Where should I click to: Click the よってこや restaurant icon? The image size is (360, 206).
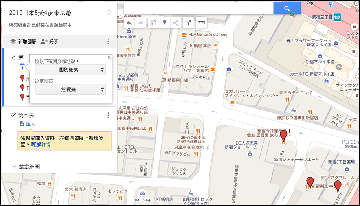pyautogui.click(x=120, y=198)
